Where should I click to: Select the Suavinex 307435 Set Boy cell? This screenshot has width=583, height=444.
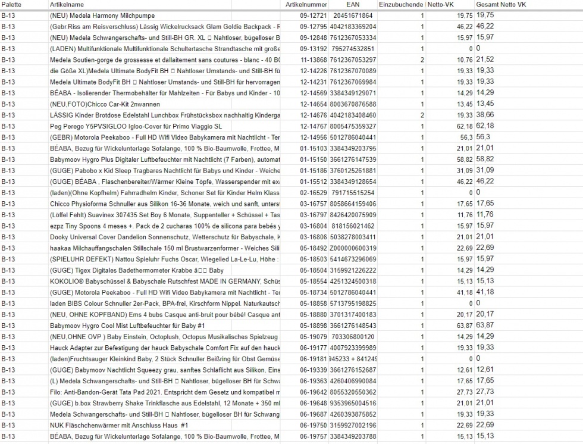[x=164, y=215]
